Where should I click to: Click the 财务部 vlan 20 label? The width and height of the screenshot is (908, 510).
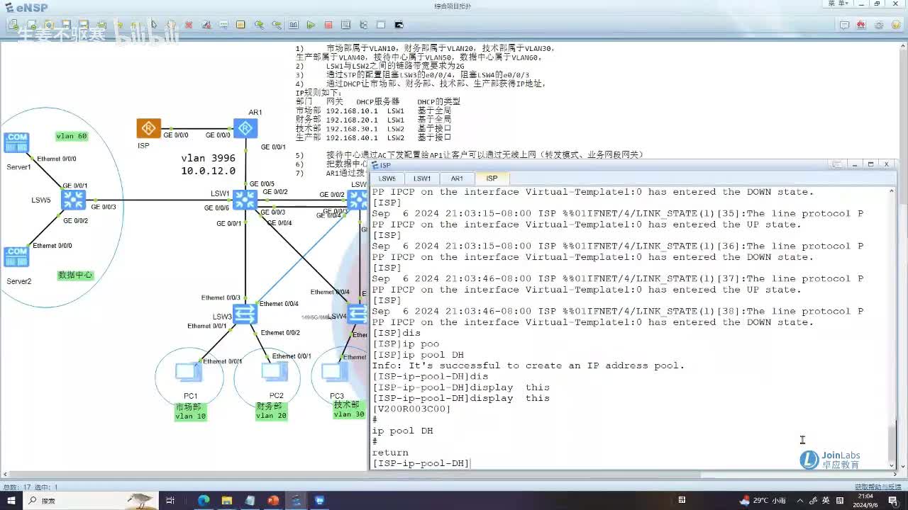[x=271, y=411]
